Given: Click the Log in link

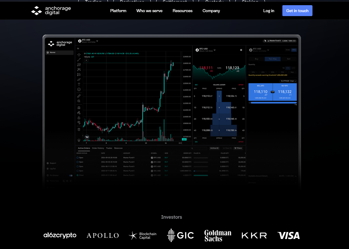Looking at the screenshot, I should [269, 11].
